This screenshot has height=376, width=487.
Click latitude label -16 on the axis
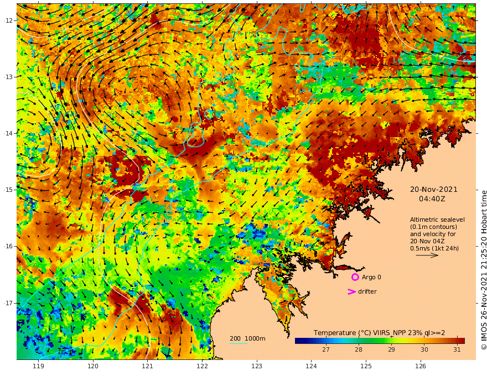(9, 246)
